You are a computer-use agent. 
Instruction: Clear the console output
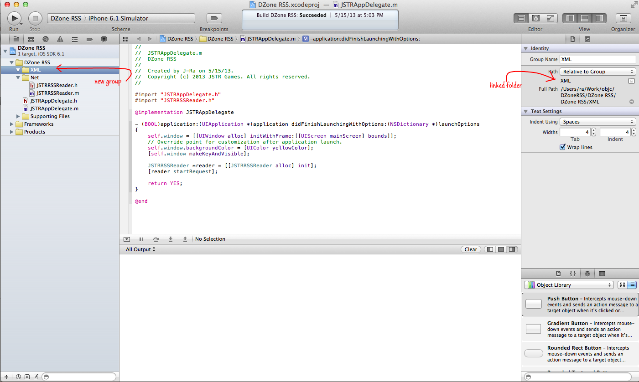pos(471,249)
